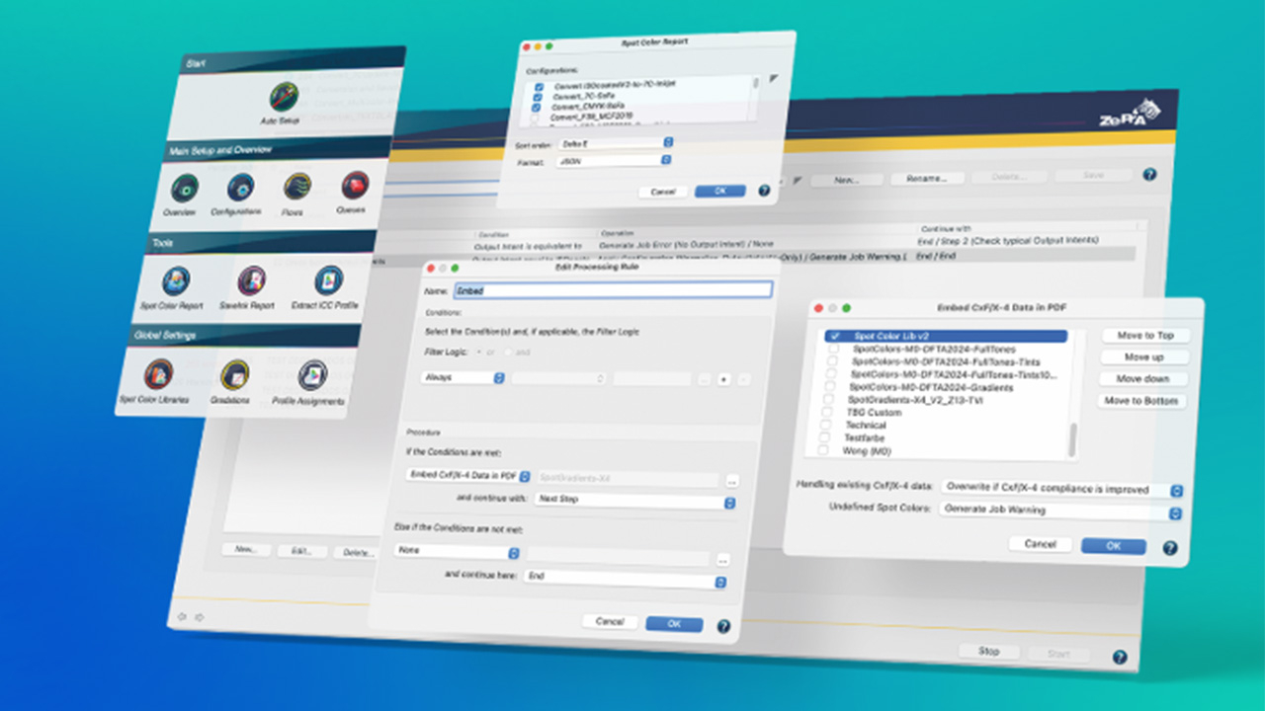1265x711 pixels.
Task: Open the Next Step continue-with dropdown
Action: [634, 501]
